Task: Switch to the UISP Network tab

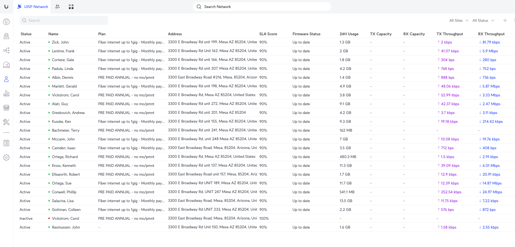Action: tap(33, 7)
